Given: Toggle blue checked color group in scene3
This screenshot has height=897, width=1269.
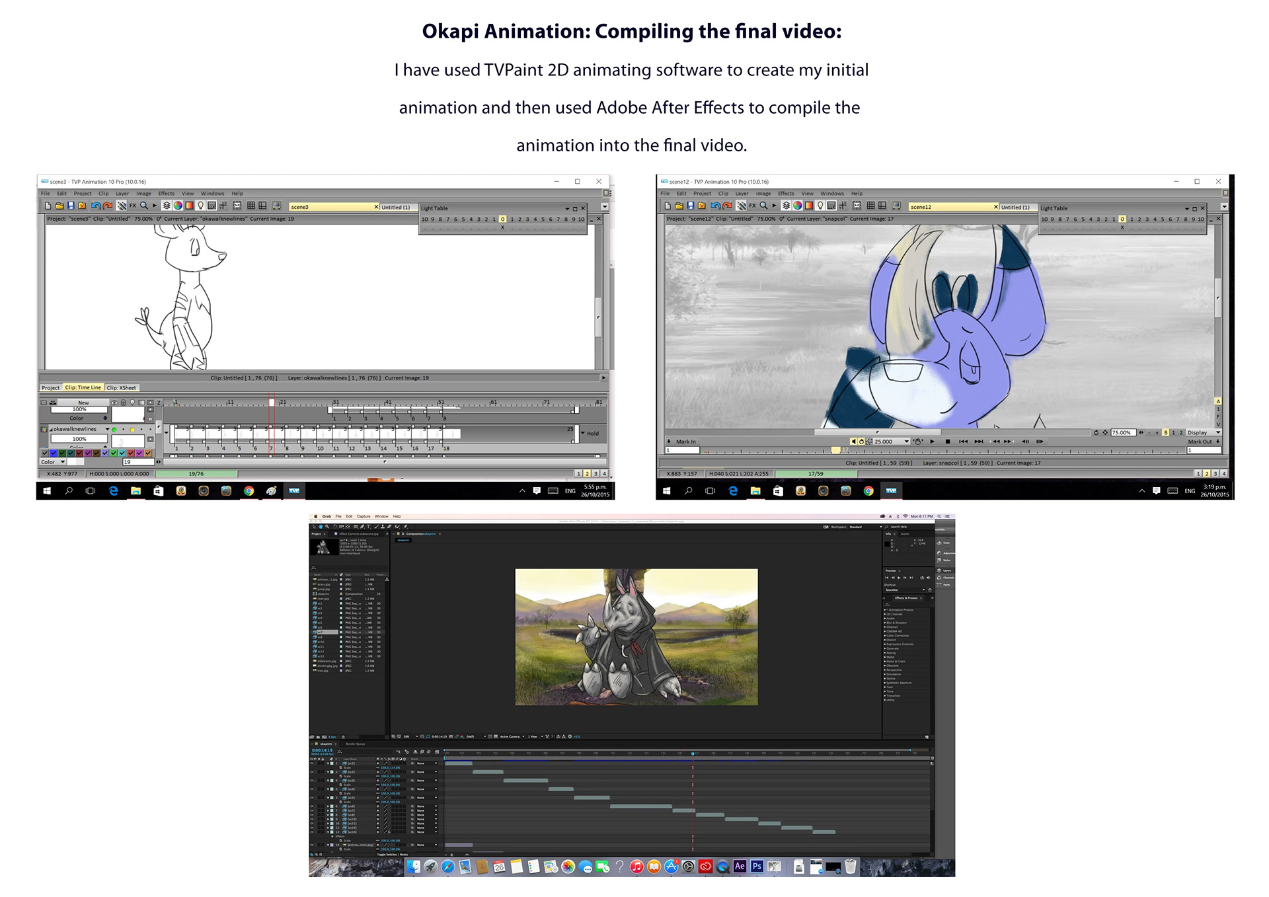Looking at the screenshot, I should [x=54, y=453].
